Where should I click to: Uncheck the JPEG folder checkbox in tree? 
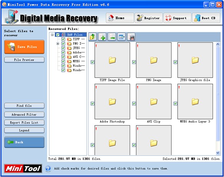coord(63,48)
